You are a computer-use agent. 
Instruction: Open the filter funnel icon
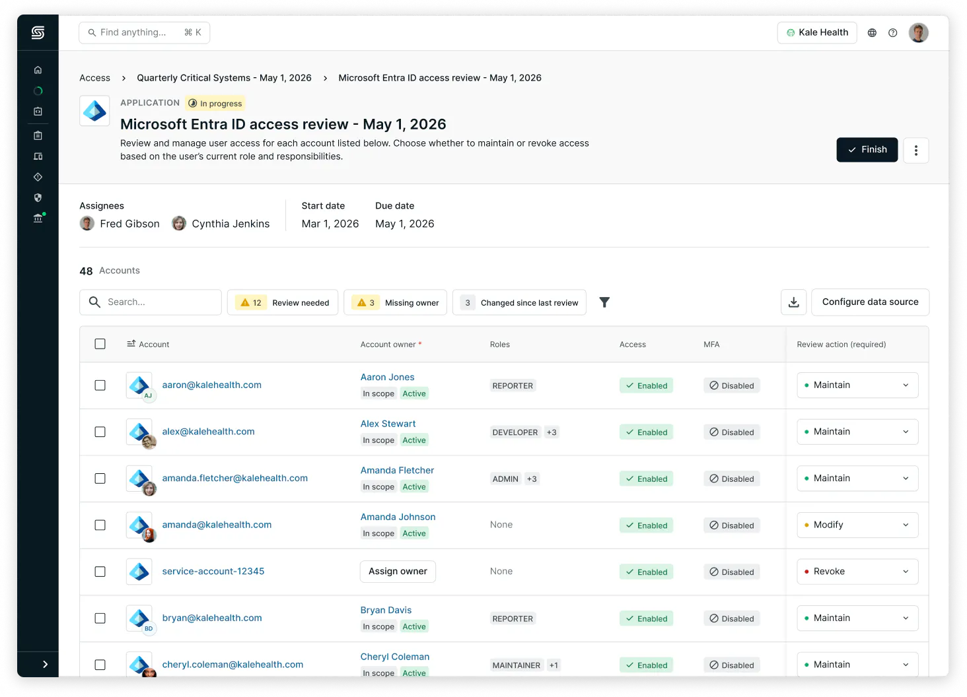(x=604, y=302)
